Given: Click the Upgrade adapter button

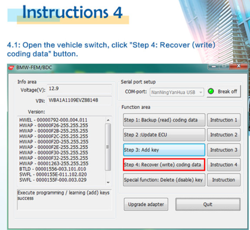Looking at the screenshot, I should [x=146, y=204].
